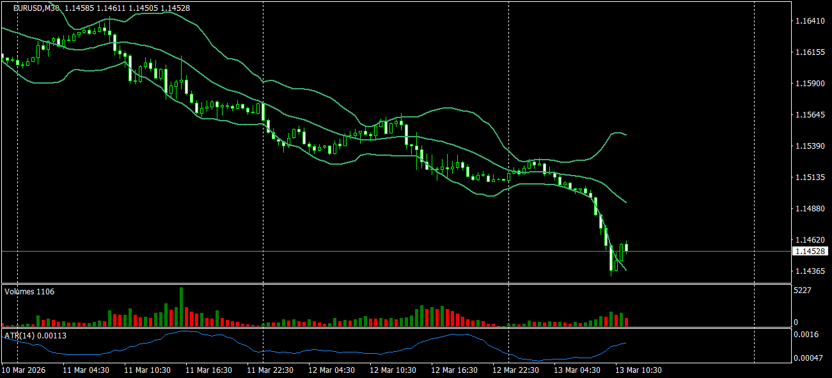This screenshot has width=832, height=378.
Task: Pick the 12 Mar 16:30 time label
Action: [454, 370]
